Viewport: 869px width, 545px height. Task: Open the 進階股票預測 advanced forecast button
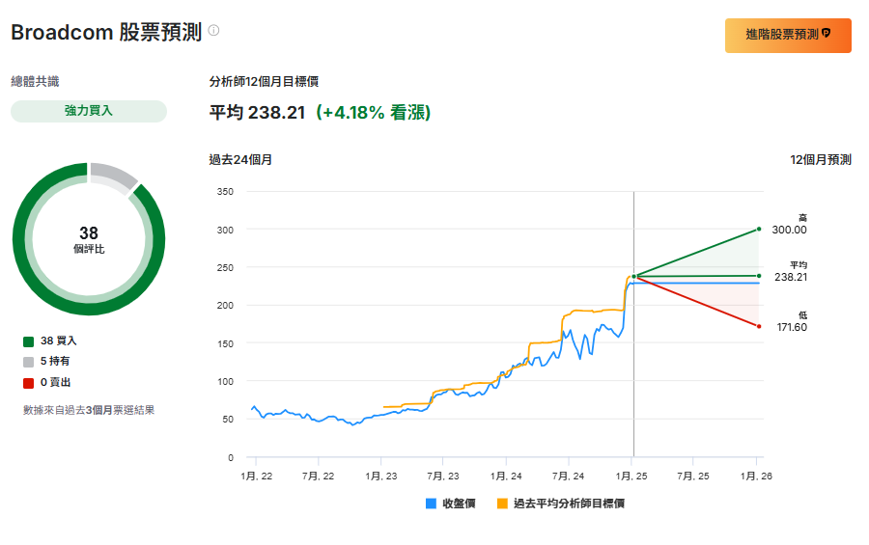[x=788, y=35]
